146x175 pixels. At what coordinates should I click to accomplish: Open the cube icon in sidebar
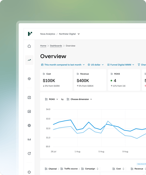click(29, 79)
